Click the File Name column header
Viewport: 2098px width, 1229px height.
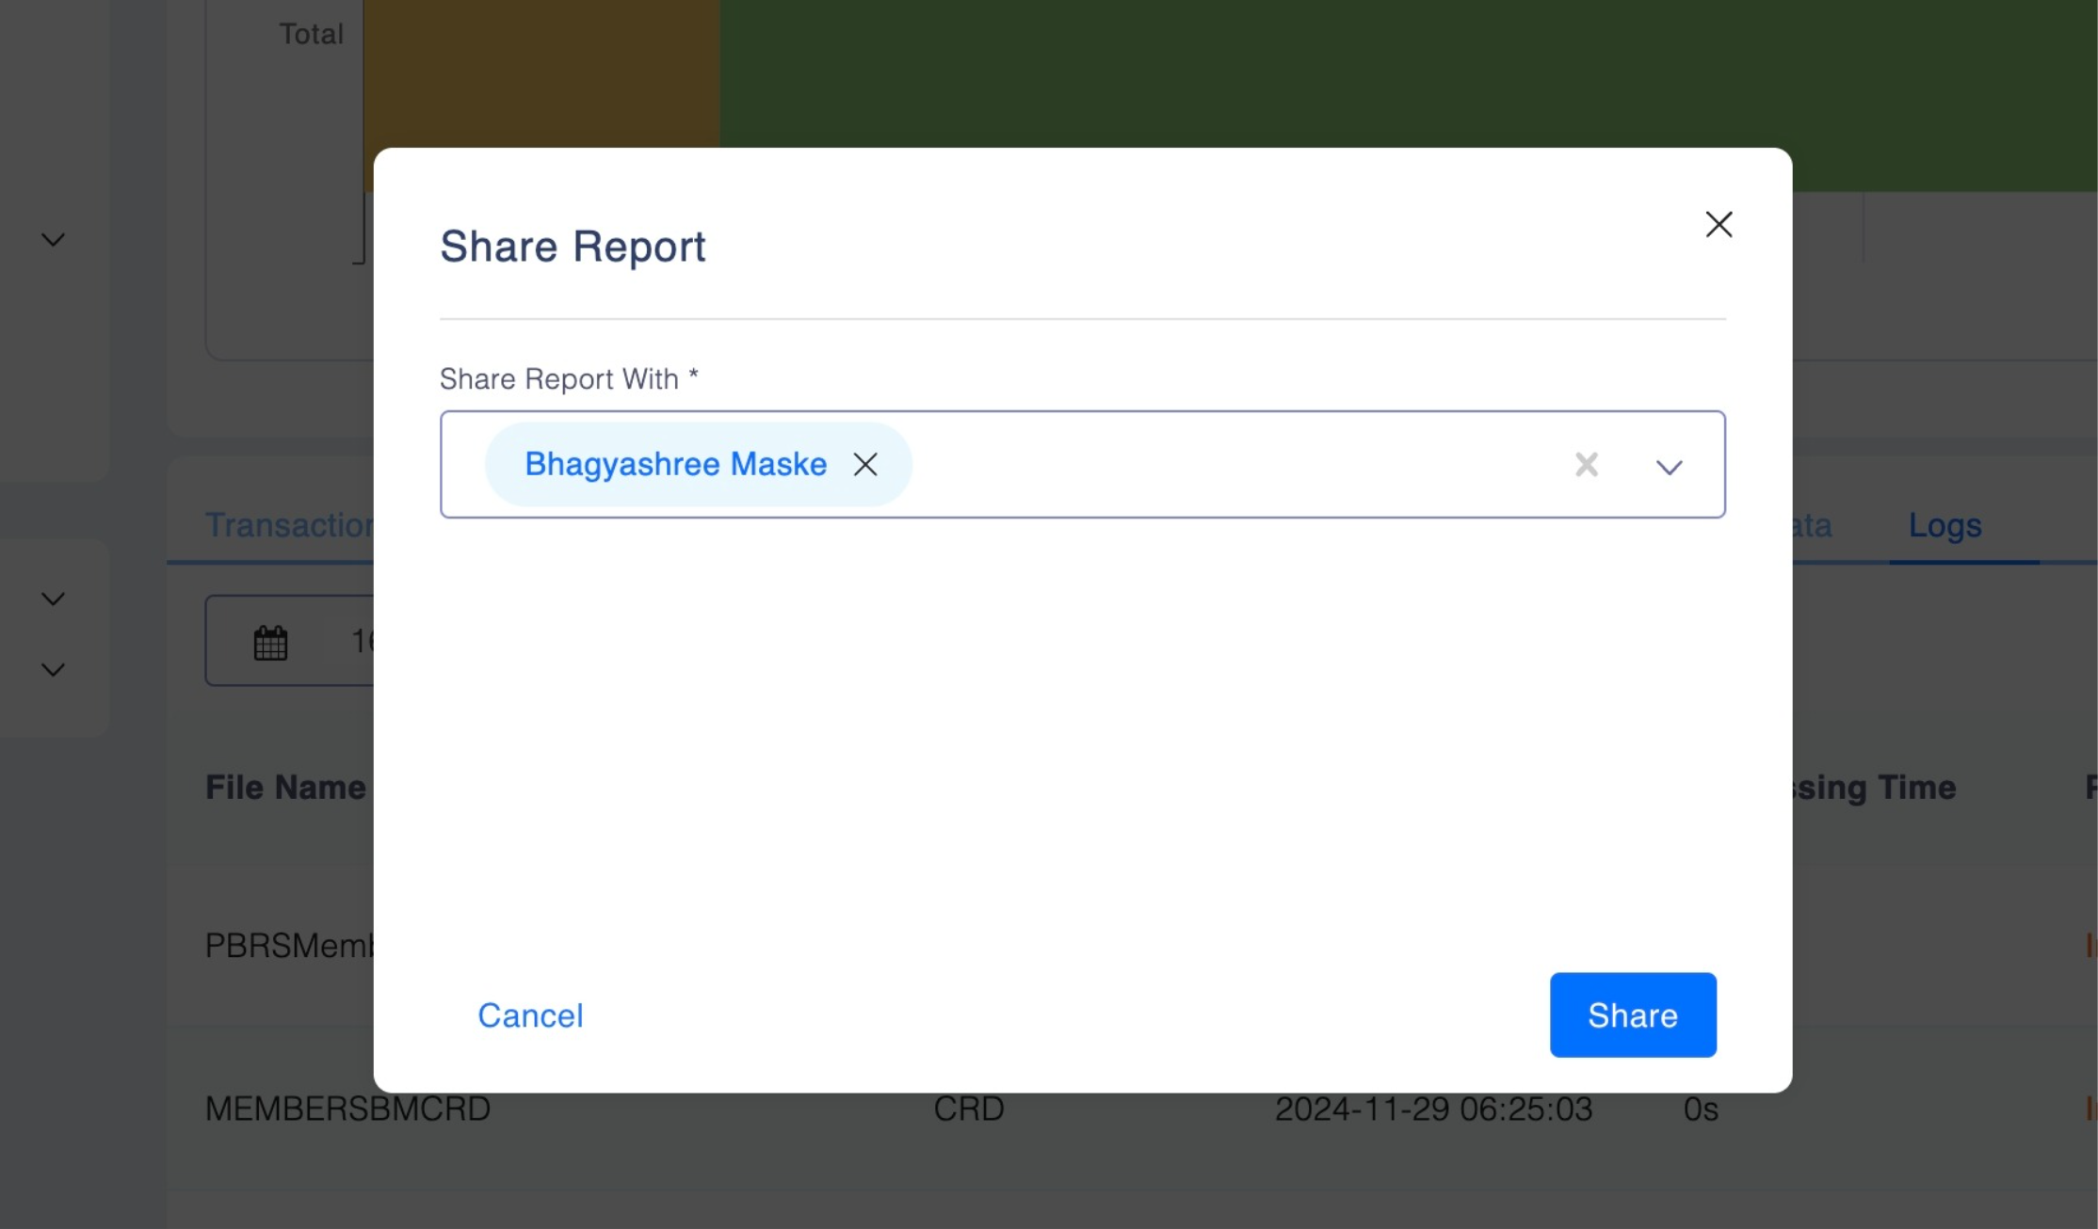(285, 787)
